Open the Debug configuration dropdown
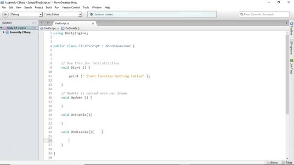 point(27,14)
